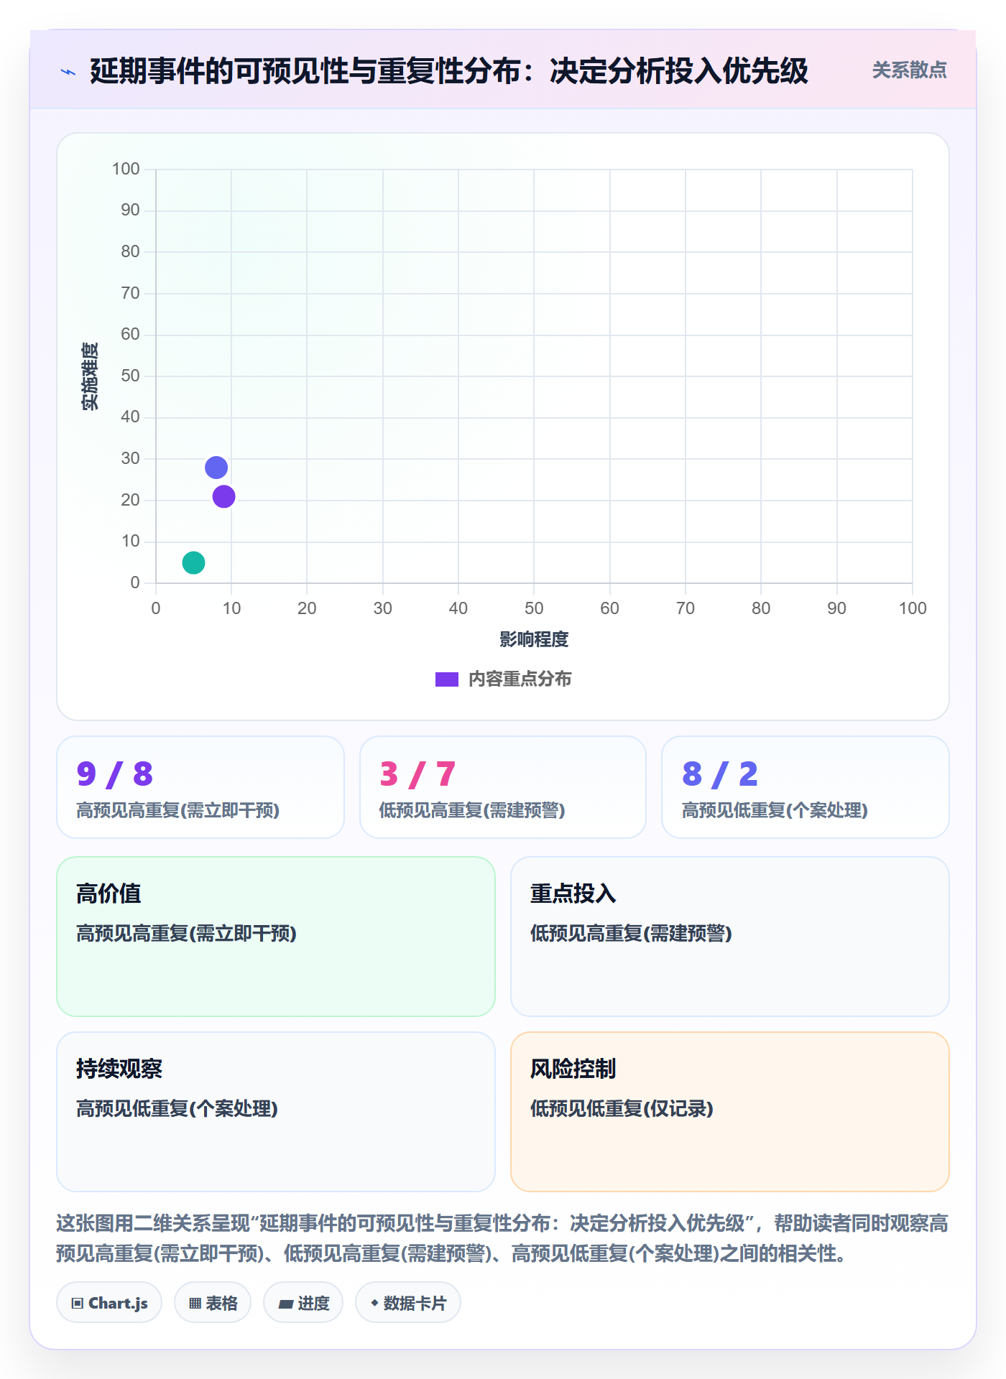Open the 3 / 7 data card
The width and height of the screenshot is (1006, 1379).
coord(503,787)
